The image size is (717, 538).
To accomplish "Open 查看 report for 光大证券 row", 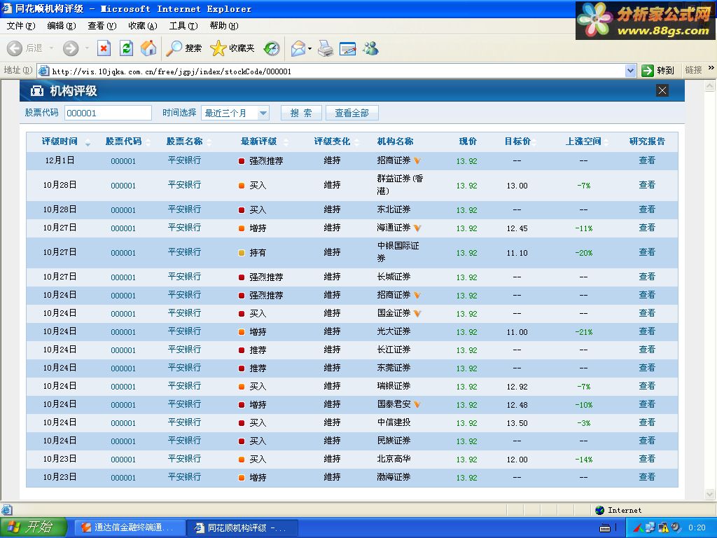I will 647,331.
